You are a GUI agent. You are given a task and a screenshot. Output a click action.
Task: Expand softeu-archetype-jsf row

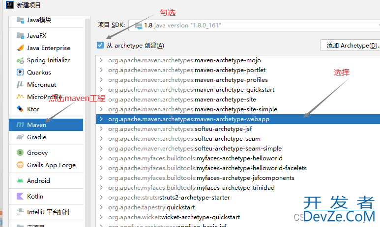(x=101, y=129)
